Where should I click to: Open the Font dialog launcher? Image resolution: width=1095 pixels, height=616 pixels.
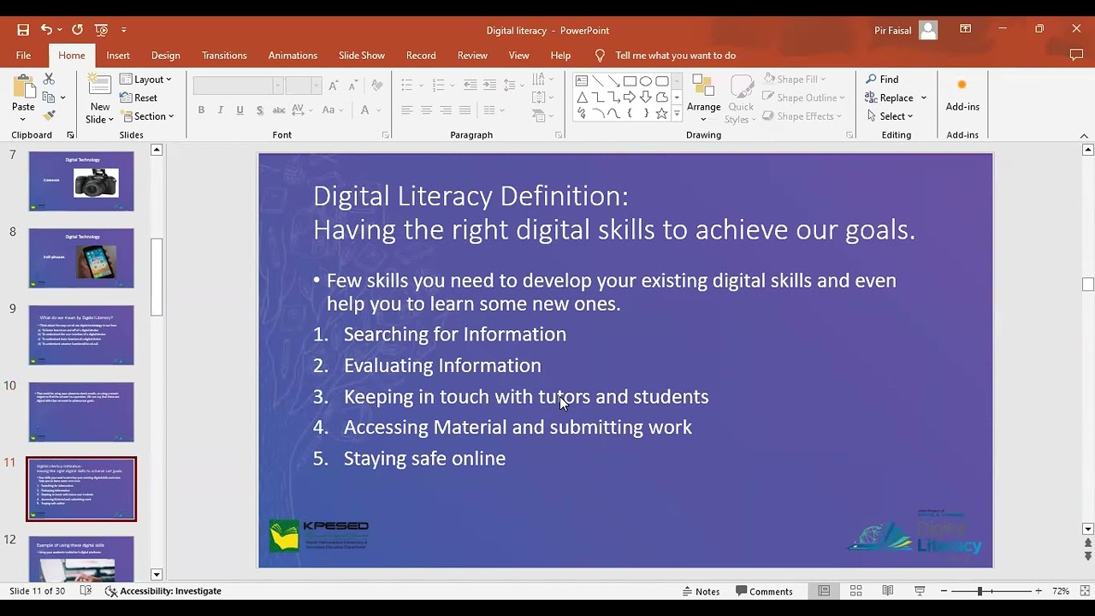pyautogui.click(x=386, y=135)
